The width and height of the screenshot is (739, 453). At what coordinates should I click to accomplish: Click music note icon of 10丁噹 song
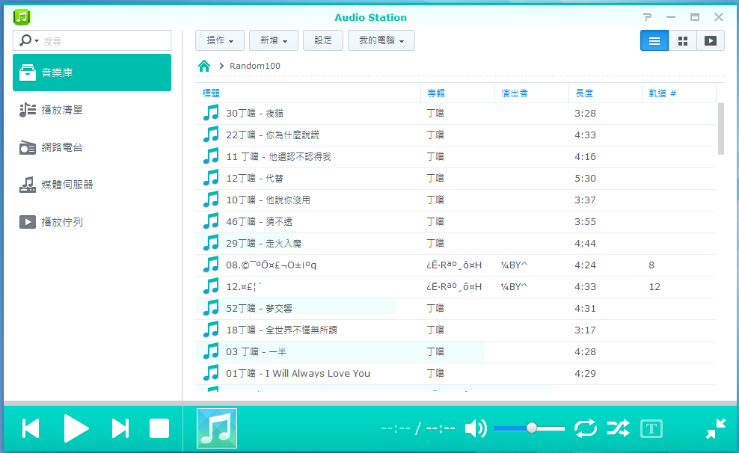[211, 200]
